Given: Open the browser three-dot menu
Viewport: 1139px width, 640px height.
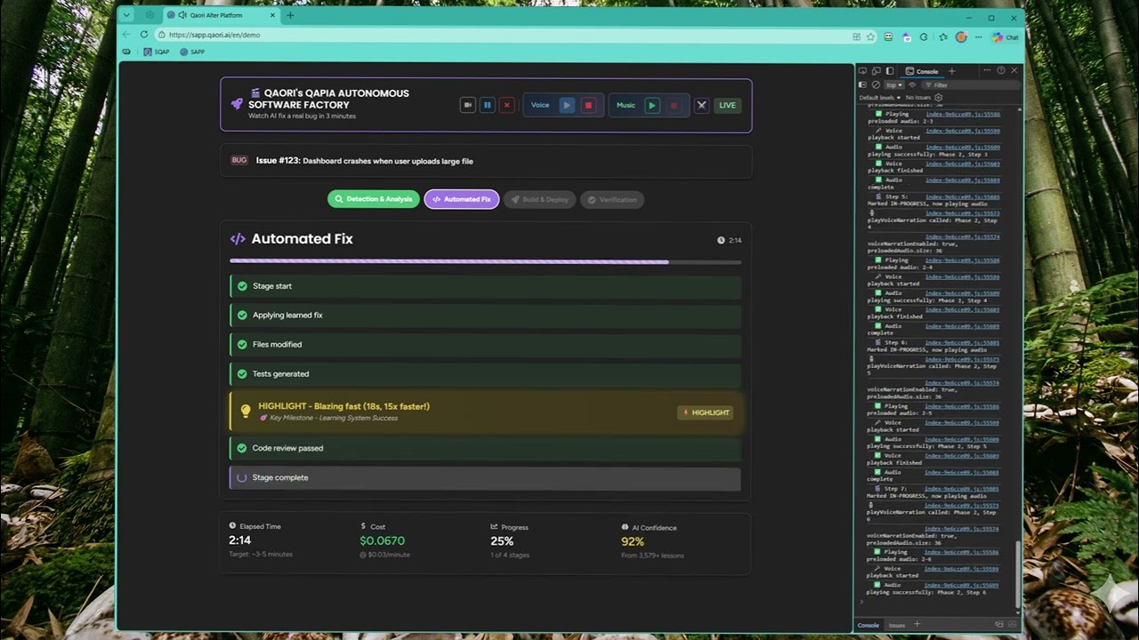Looking at the screenshot, I should [979, 36].
